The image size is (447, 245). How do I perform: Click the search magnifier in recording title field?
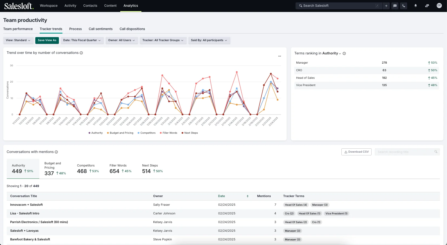(436, 152)
